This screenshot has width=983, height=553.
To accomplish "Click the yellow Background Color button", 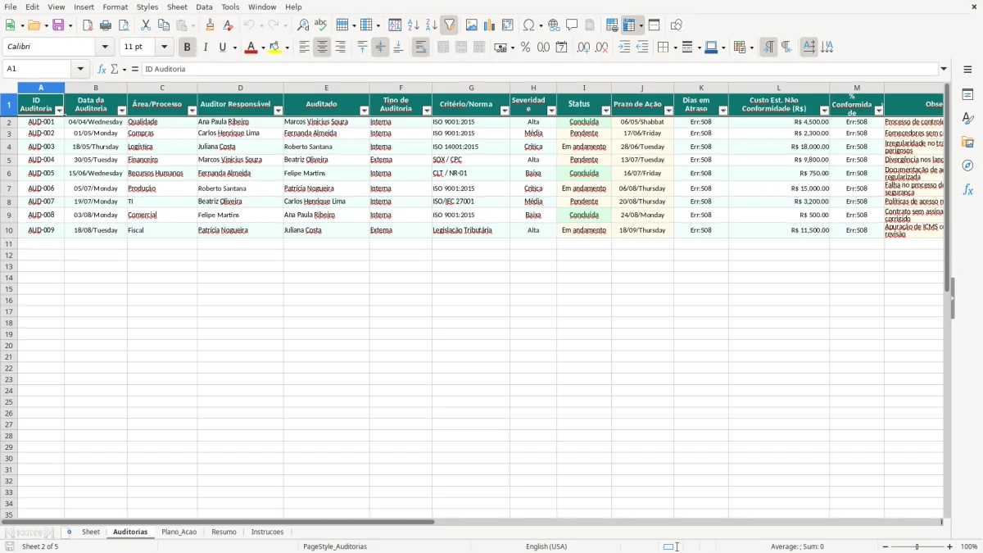I will tap(274, 48).
